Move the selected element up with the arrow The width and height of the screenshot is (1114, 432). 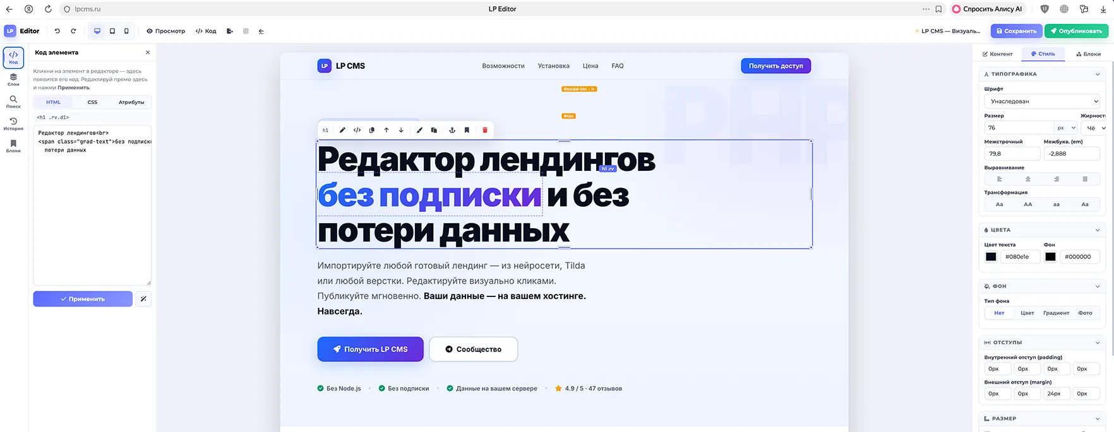(x=386, y=130)
